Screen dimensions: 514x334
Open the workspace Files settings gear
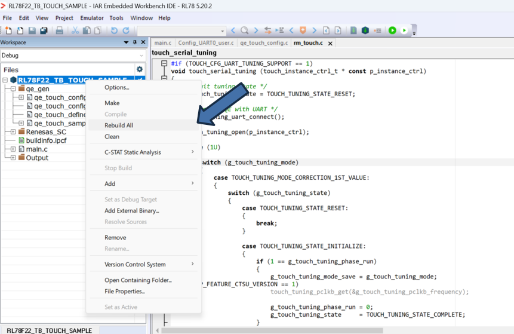tap(140, 70)
